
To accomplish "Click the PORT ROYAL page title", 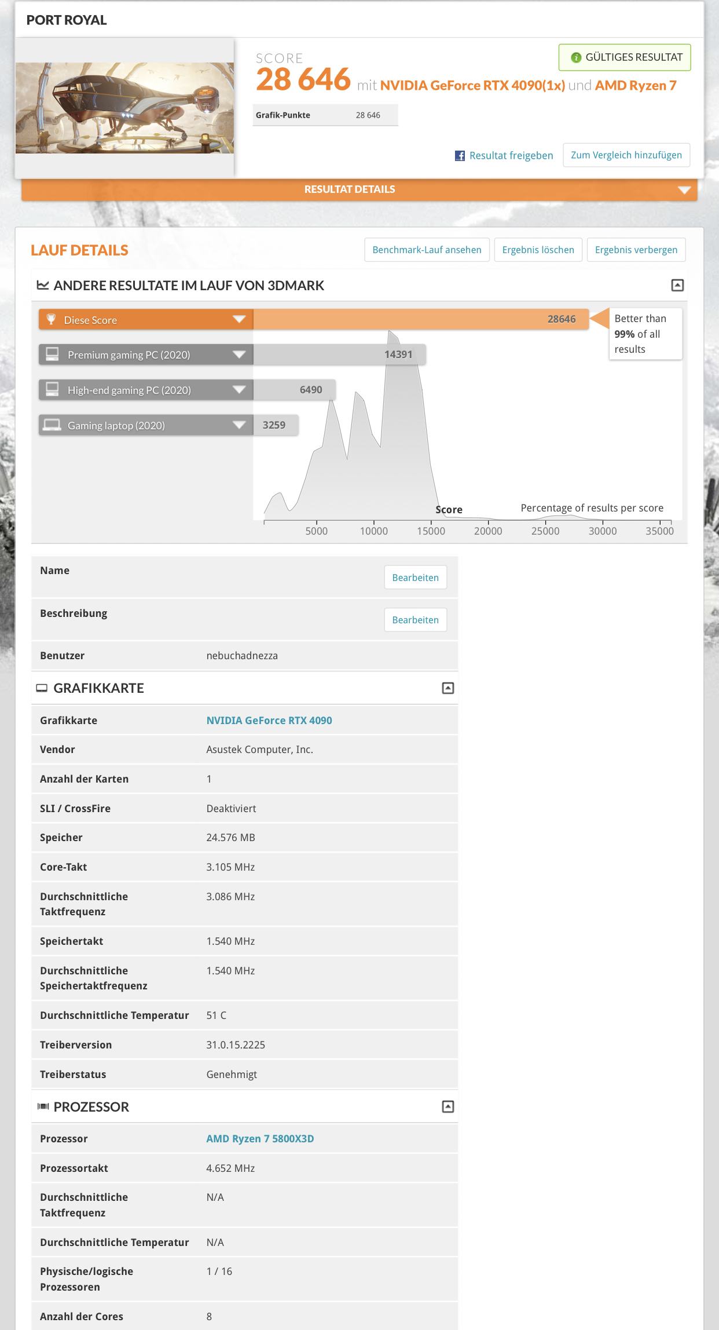I will point(67,20).
